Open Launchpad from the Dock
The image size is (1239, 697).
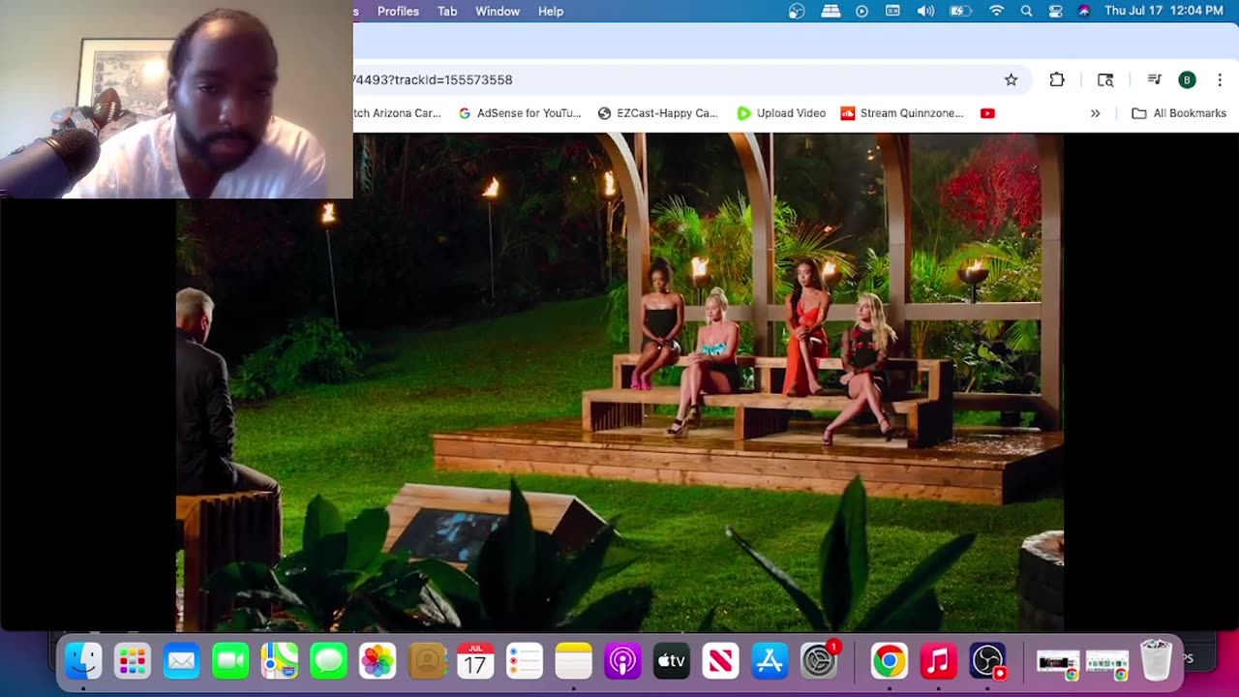coord(133,662)
